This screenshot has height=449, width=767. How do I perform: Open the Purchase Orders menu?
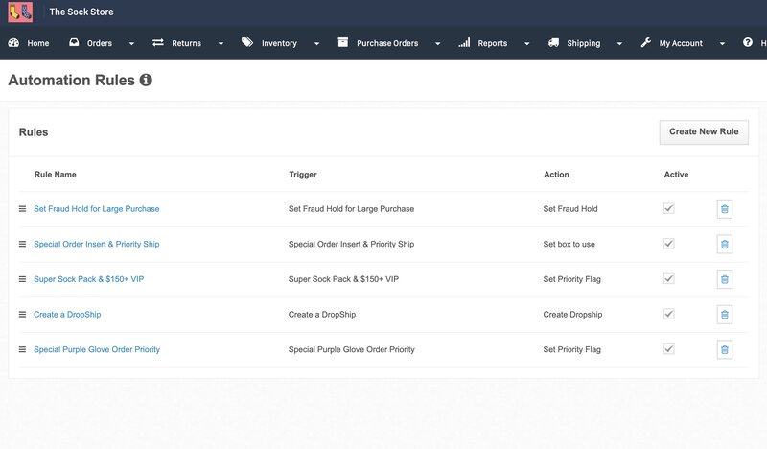387,43
